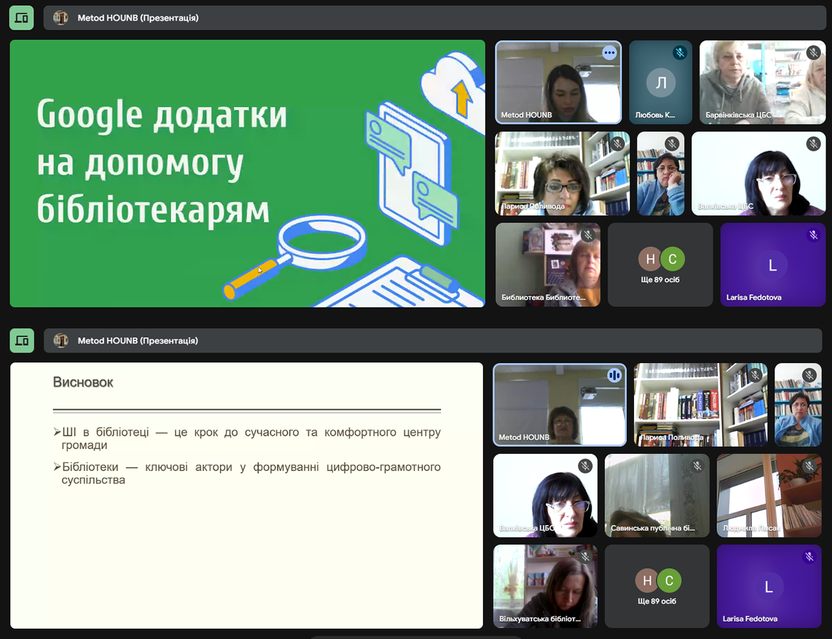Click muted mic icon on Барвінківська ЦБС tile
The height and width of the screenshot is (639, 832).
coord(814,53)
